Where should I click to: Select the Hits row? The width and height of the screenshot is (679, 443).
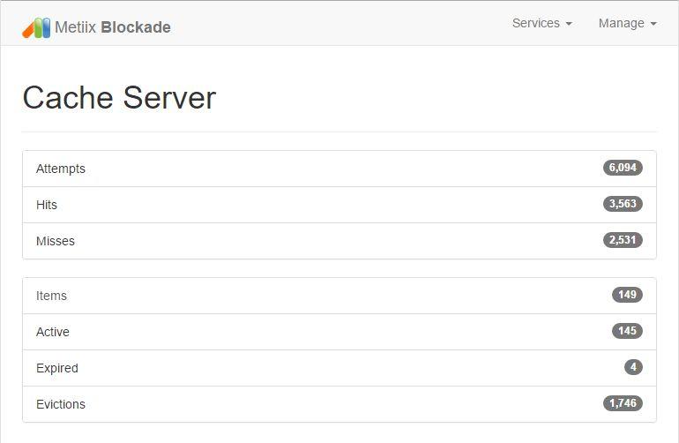point(339,205)
